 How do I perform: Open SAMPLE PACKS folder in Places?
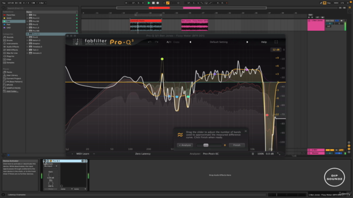(x=13, y=88)
